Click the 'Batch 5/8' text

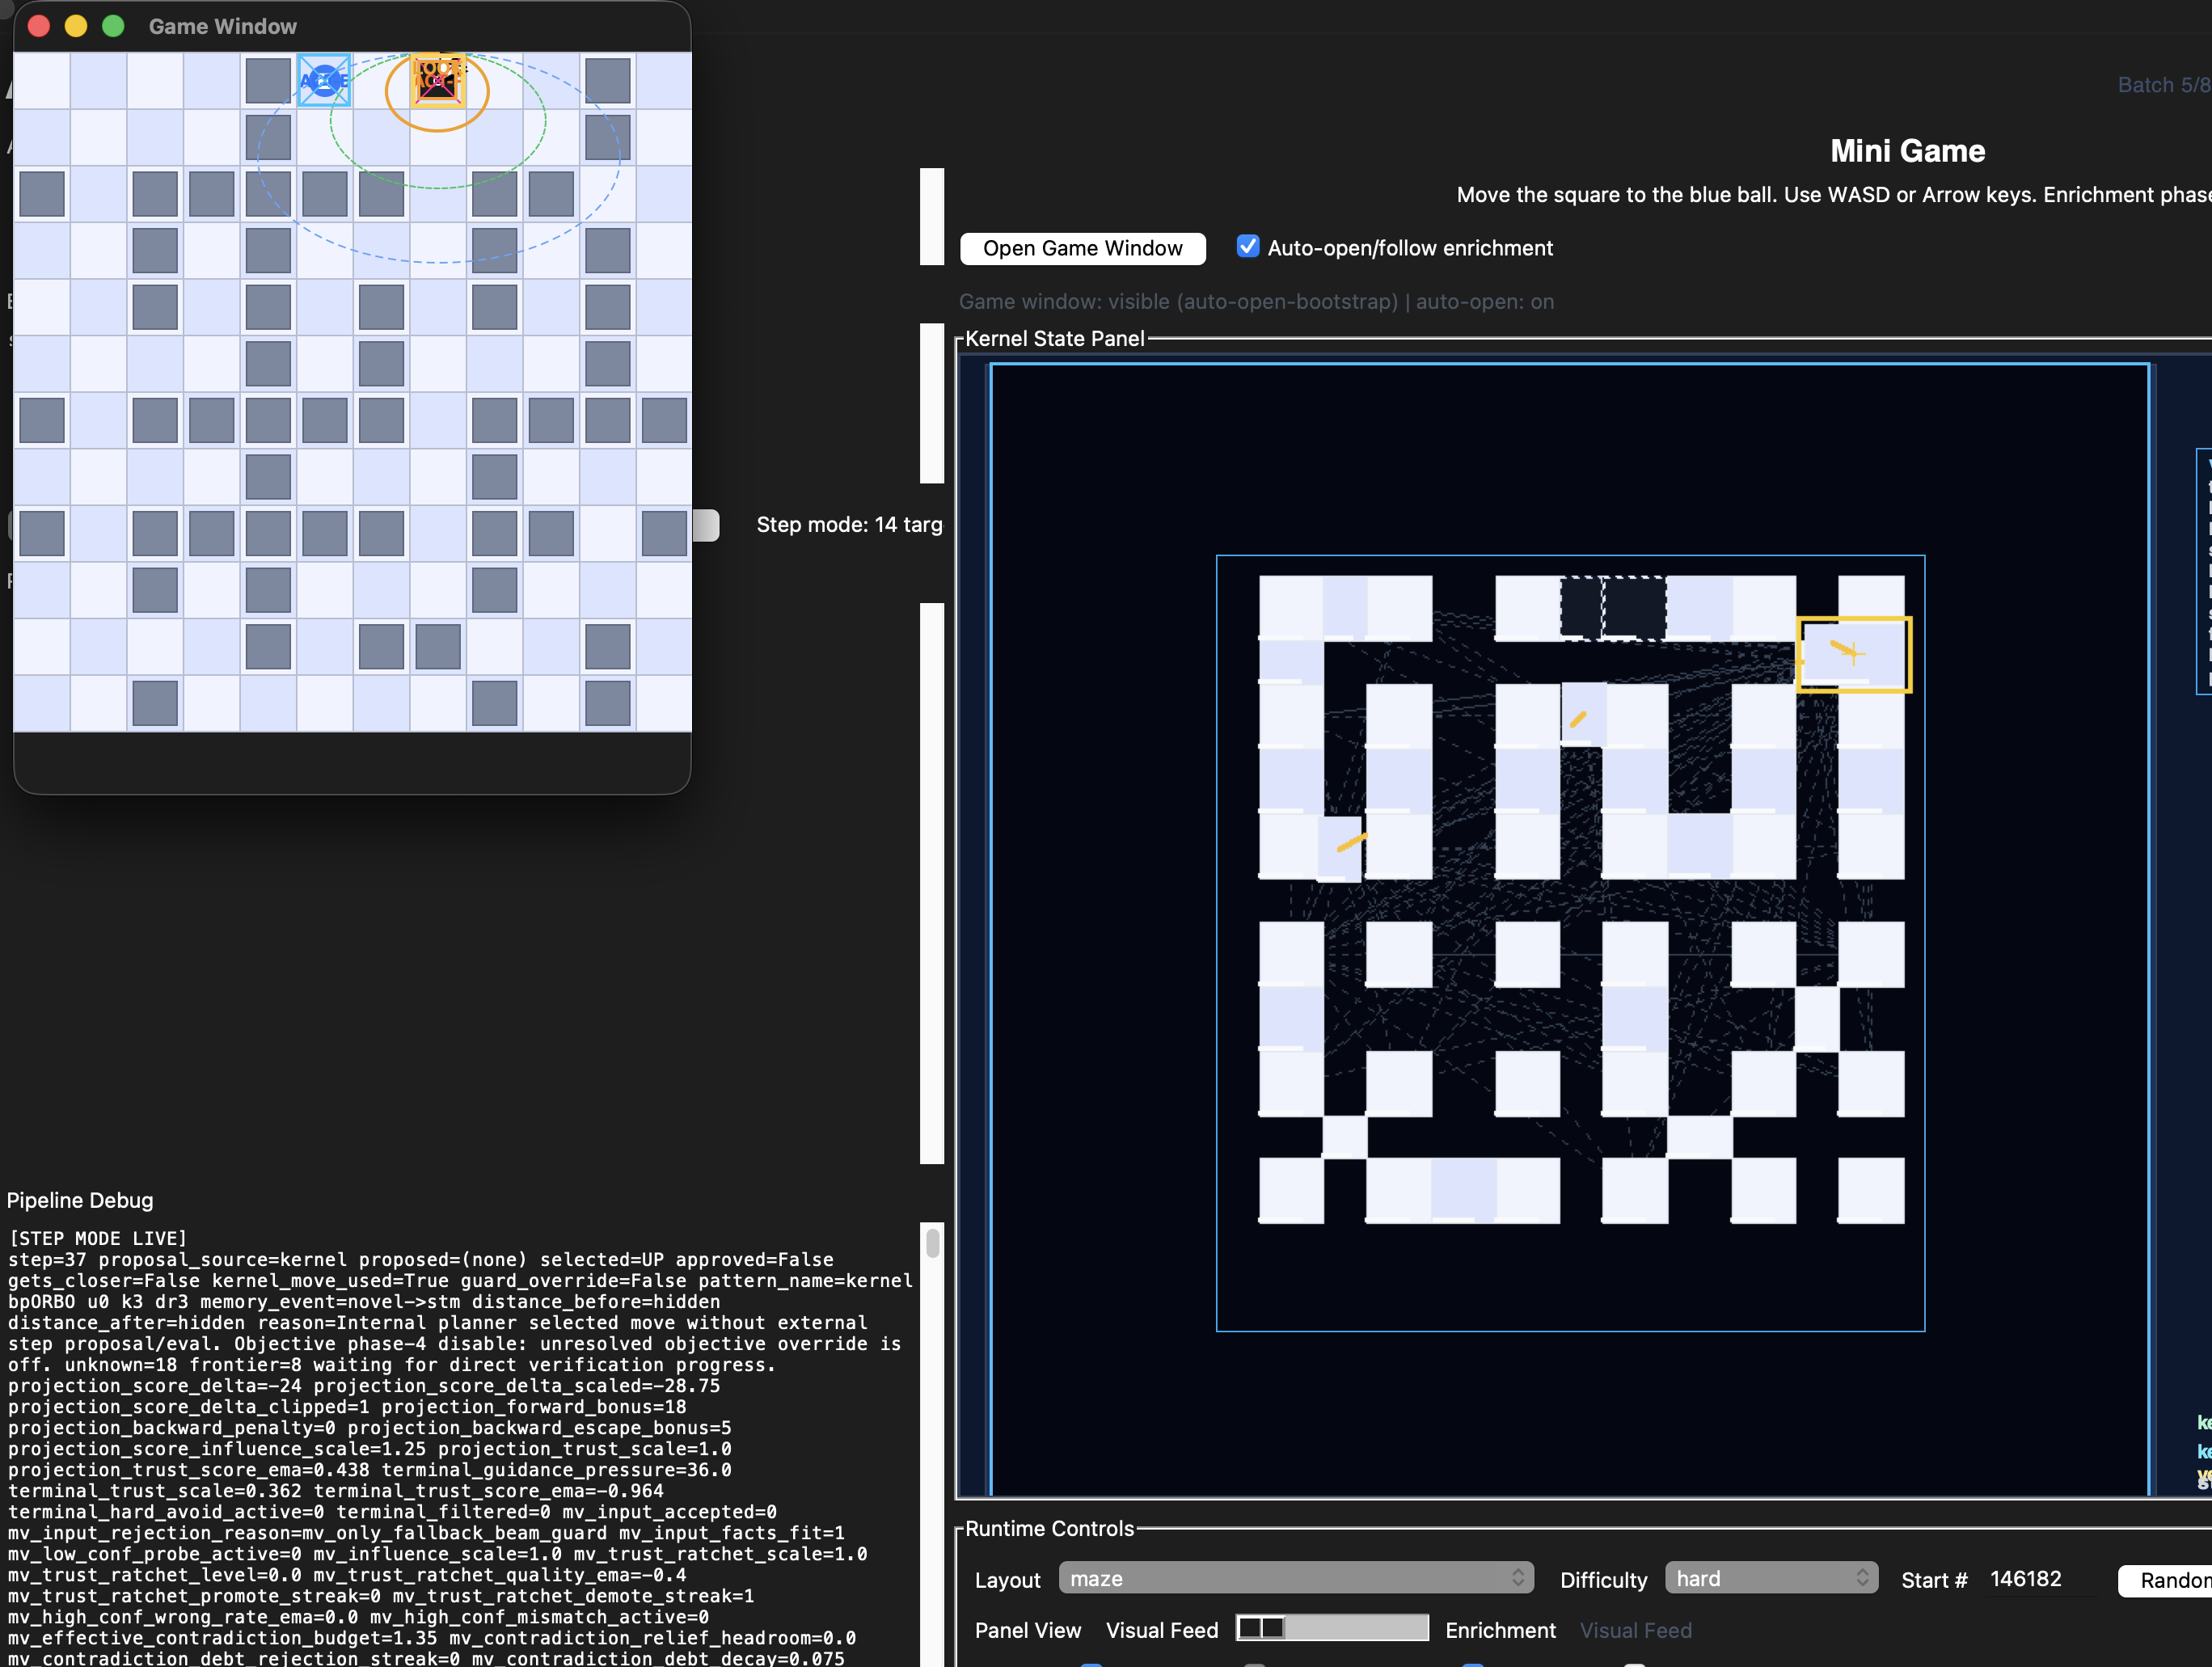tap(2164, 85)
